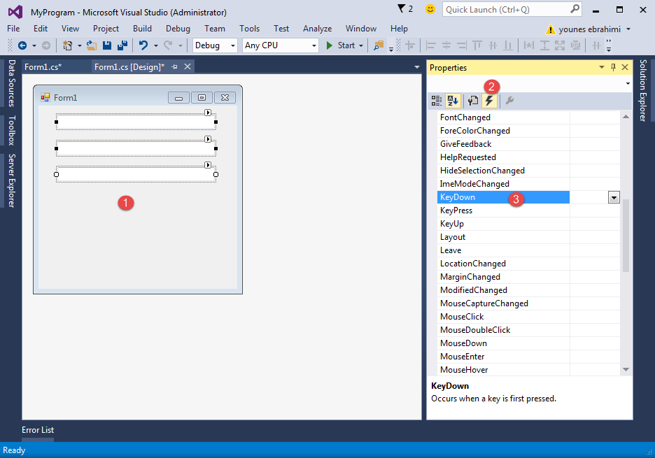Image resolution: width=655 pixels, height=458 pixels.
Task: Click the Start debugging button
Action: [341, 45]
